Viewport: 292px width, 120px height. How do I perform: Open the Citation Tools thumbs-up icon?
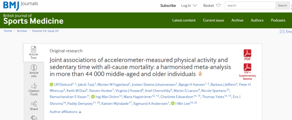(34, 86)
